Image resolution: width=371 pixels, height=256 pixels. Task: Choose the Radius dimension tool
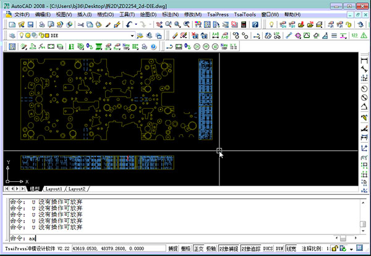[364, 88]
